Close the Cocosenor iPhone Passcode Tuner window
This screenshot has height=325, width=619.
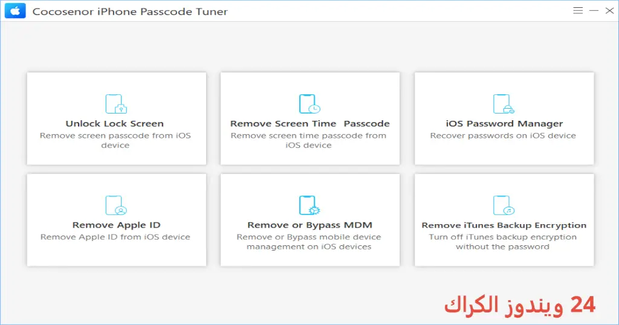[x=609, y=11]
